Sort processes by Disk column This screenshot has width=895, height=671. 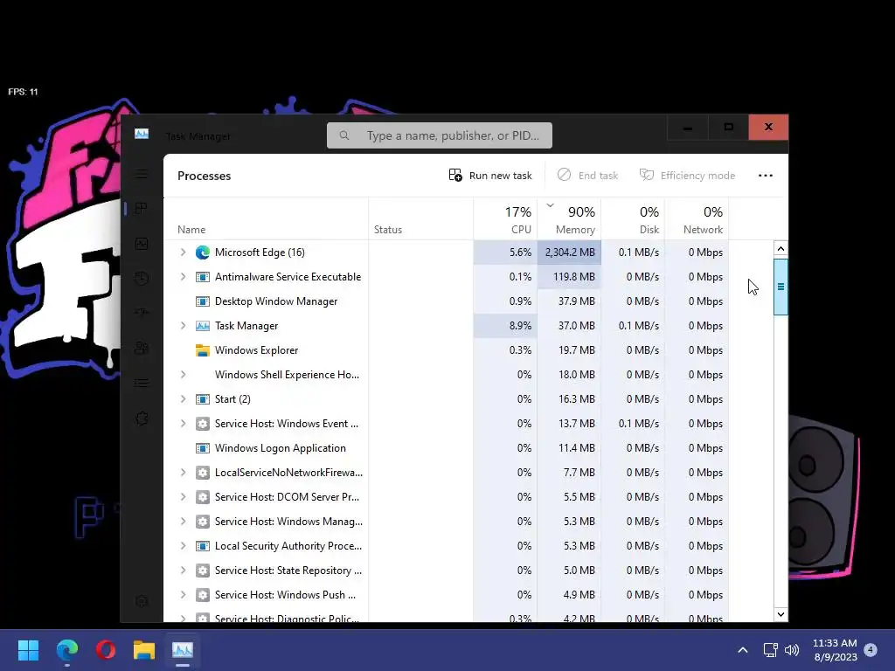pos(633,219)
